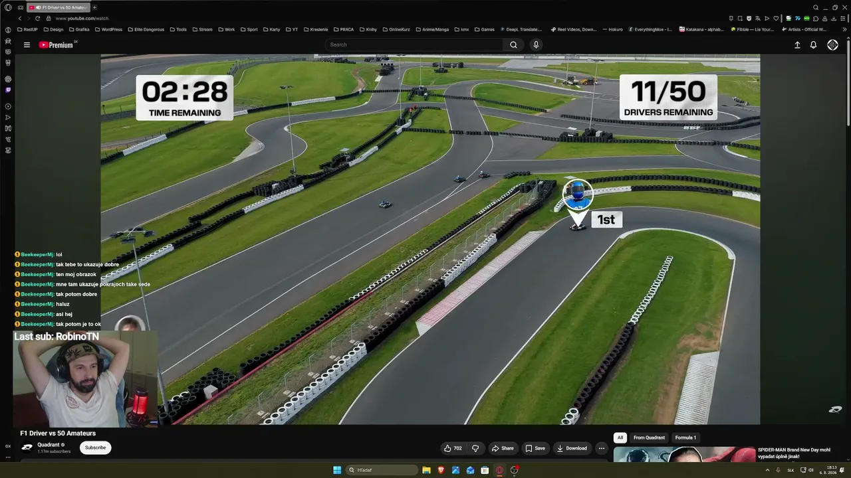Select the 'Formula 1' filter chip

click(x=685, y=438)
